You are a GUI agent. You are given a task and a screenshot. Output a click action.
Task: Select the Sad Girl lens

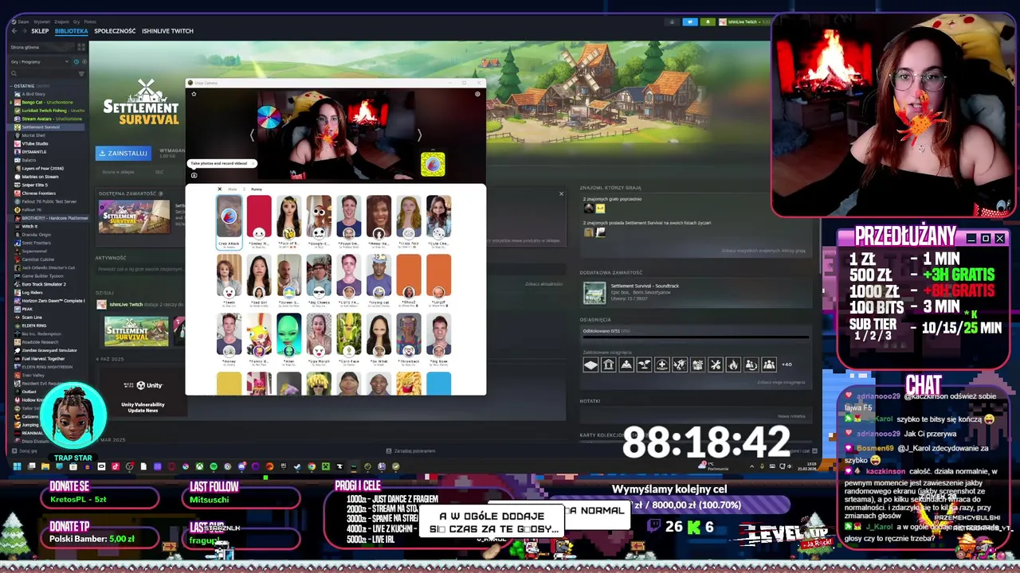[x=259, y=280]
